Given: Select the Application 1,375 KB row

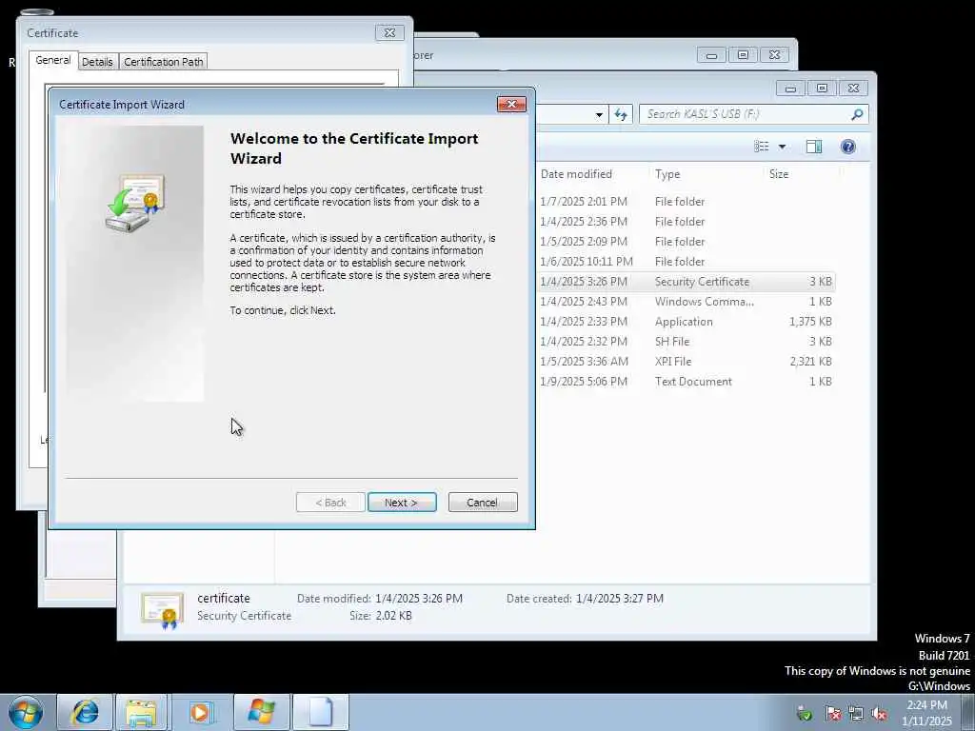Looking at the screenshot, I should point(686,322).
